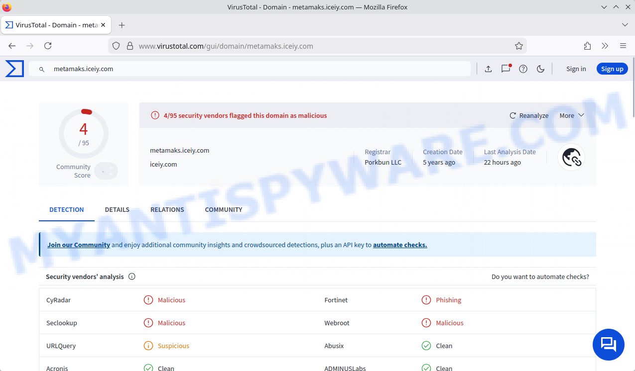
Task: Click the info icon beside Security vendors' analysis
Action: [x=132, y=277]
